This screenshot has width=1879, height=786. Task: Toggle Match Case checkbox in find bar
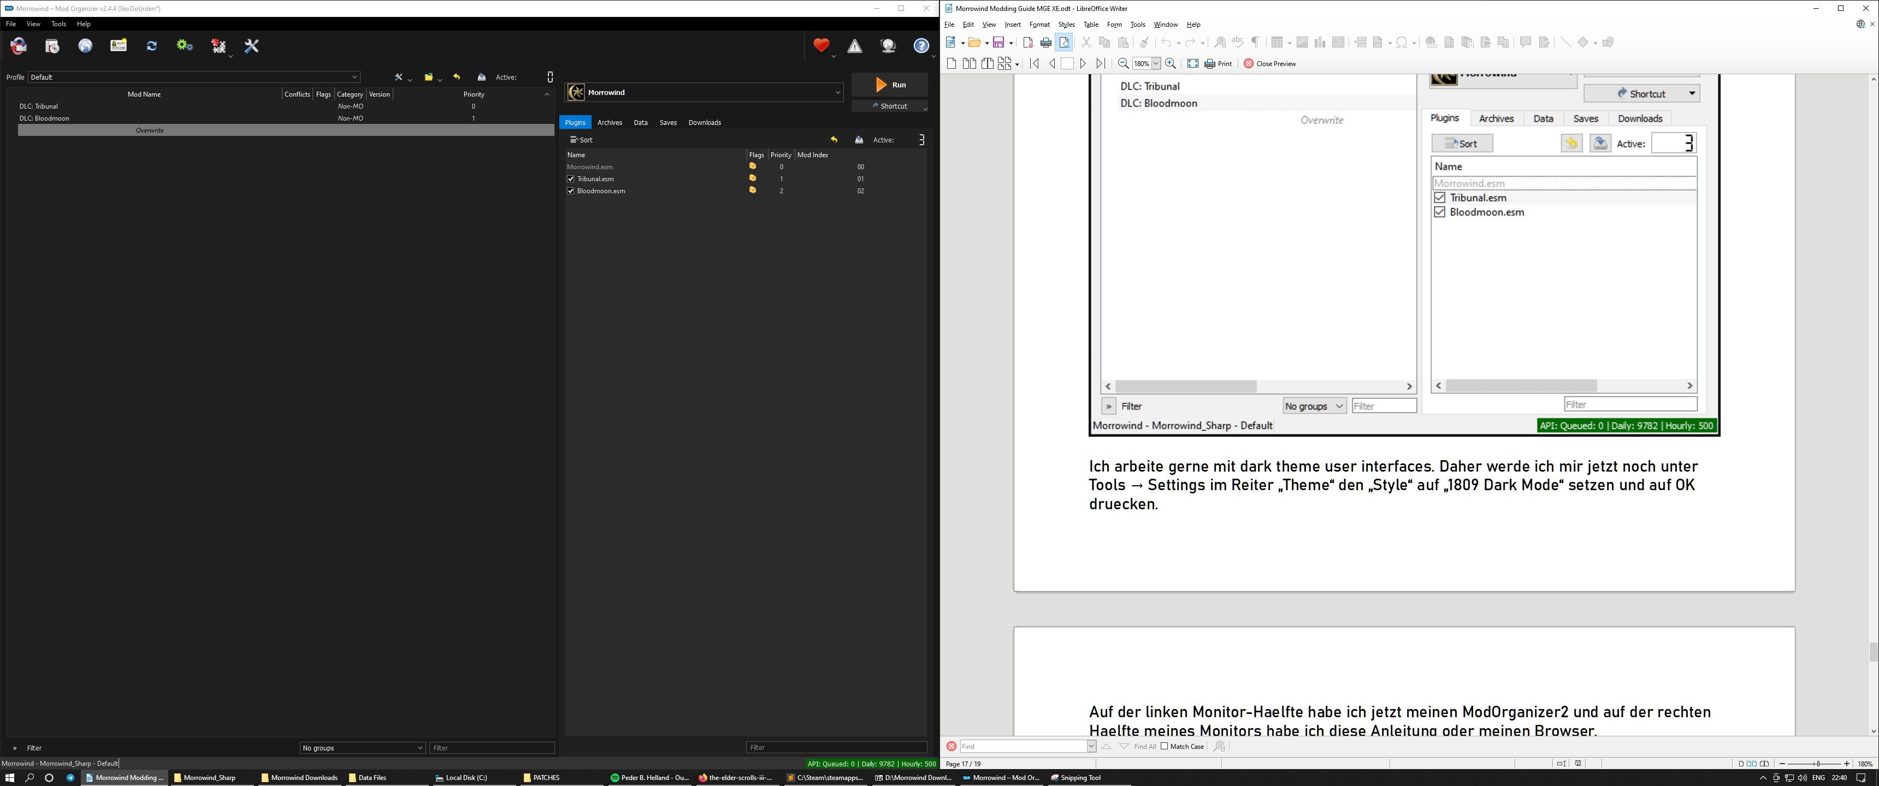[x=1165, y=746]
